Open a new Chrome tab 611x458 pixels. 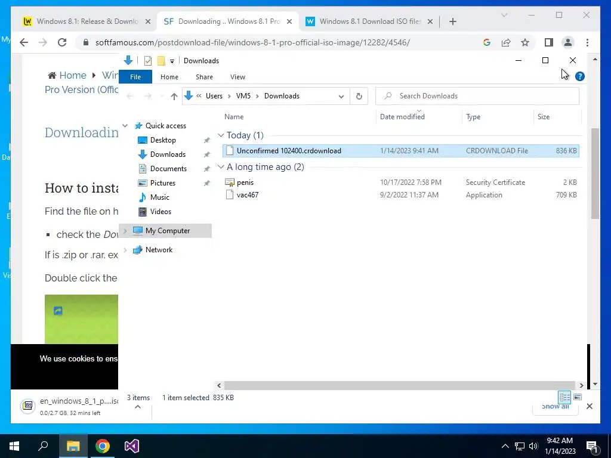(452, 21)
